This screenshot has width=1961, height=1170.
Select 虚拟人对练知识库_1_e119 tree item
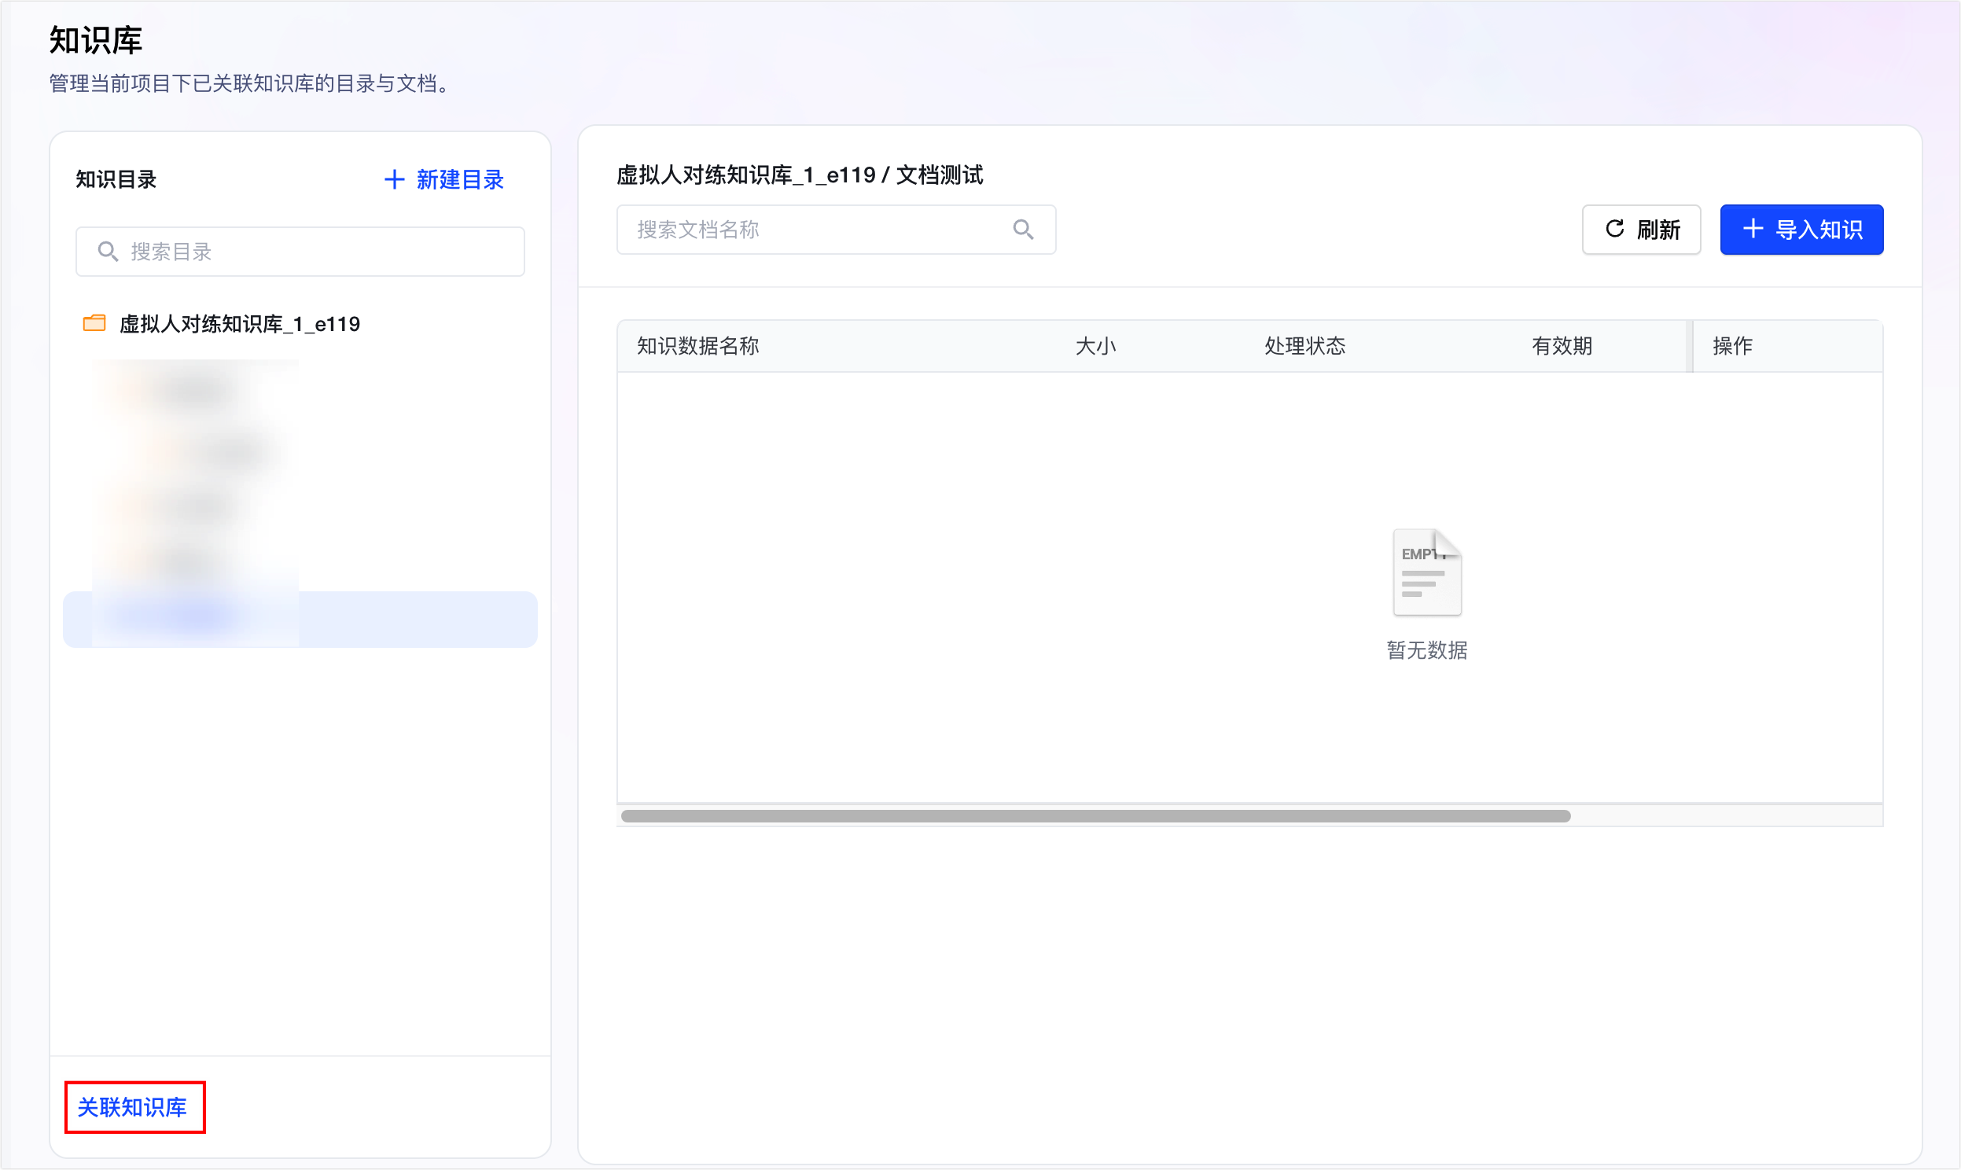(239, 323)
